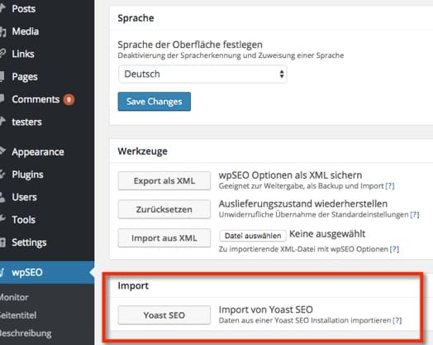This screenshot has height=345, width=433.
Task: Click the Links sidebar entry
Action: [x=23, y=54]
